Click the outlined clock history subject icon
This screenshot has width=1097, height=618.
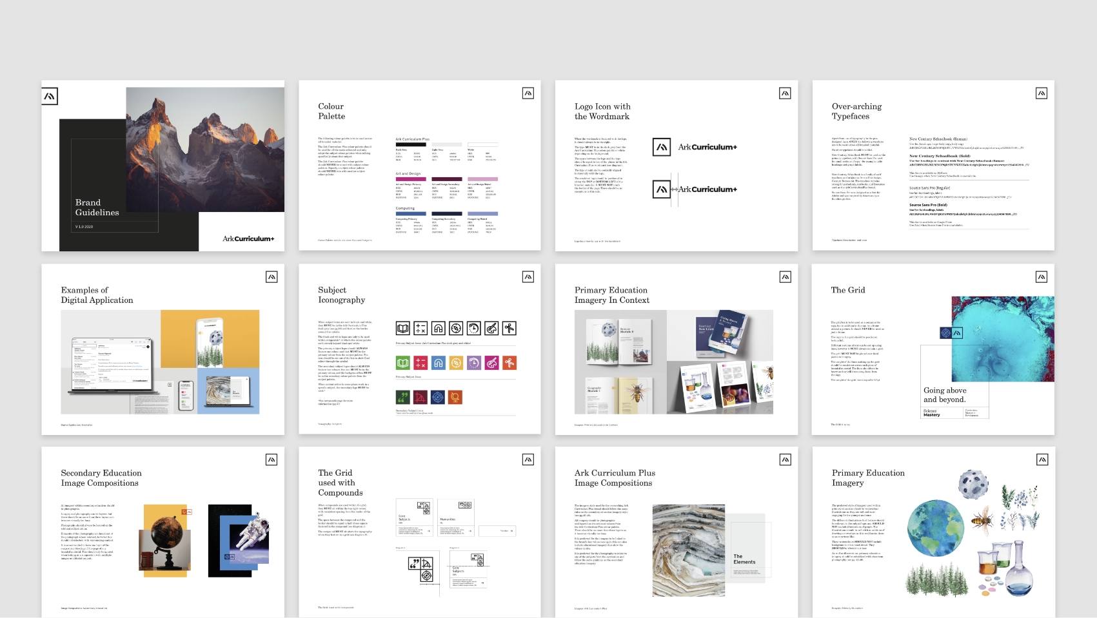tap(474, 329)
